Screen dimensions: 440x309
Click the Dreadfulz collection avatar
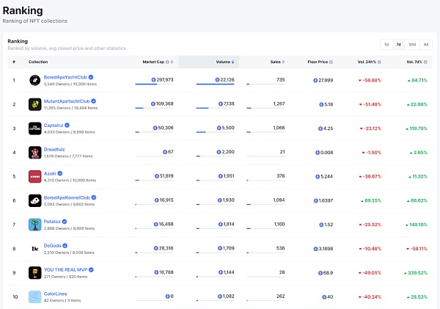[x=35, y=152]
